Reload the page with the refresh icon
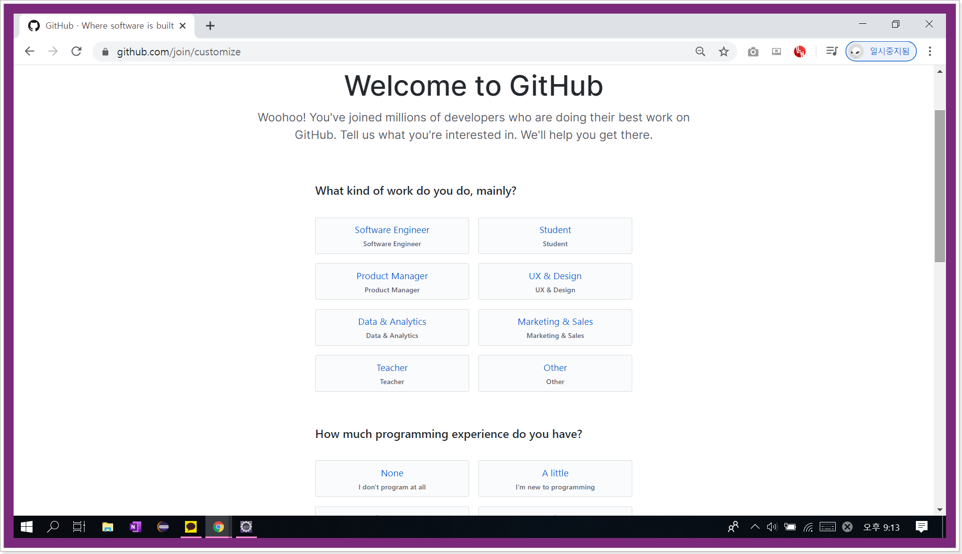This screenshot has width=962, height=554. tap(76, 51)
